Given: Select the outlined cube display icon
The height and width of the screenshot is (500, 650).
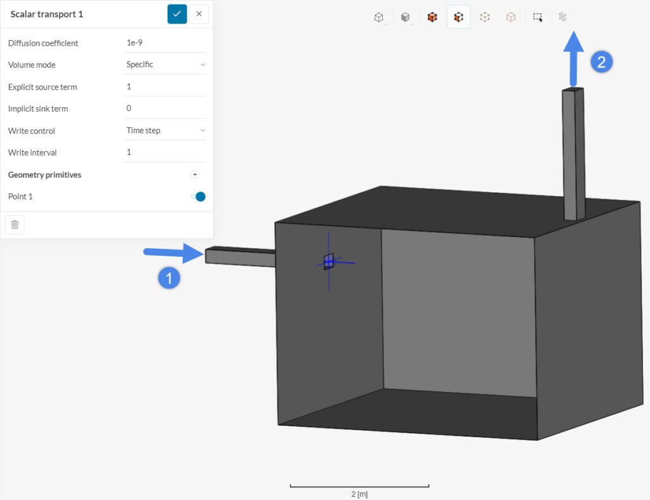Looking at the screenshot, I should tap(511, 17).
